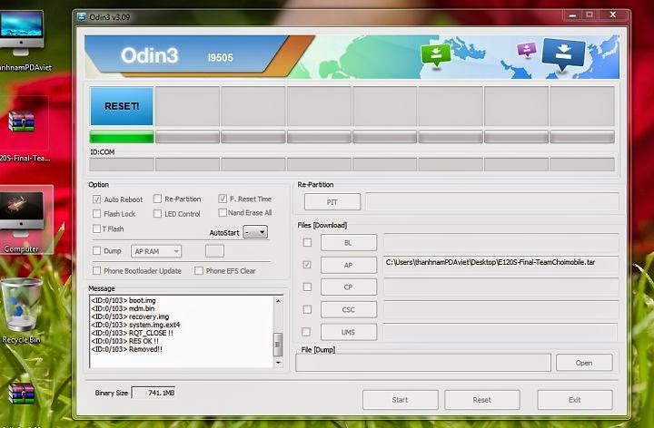Click the blue download marker on banner
The width and height of the screenshot is (654, 428).
click(563, 54)
